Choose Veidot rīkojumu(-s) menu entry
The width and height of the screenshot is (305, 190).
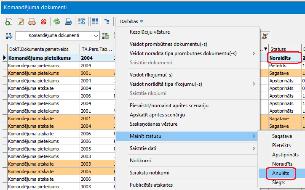coord(151,75)
